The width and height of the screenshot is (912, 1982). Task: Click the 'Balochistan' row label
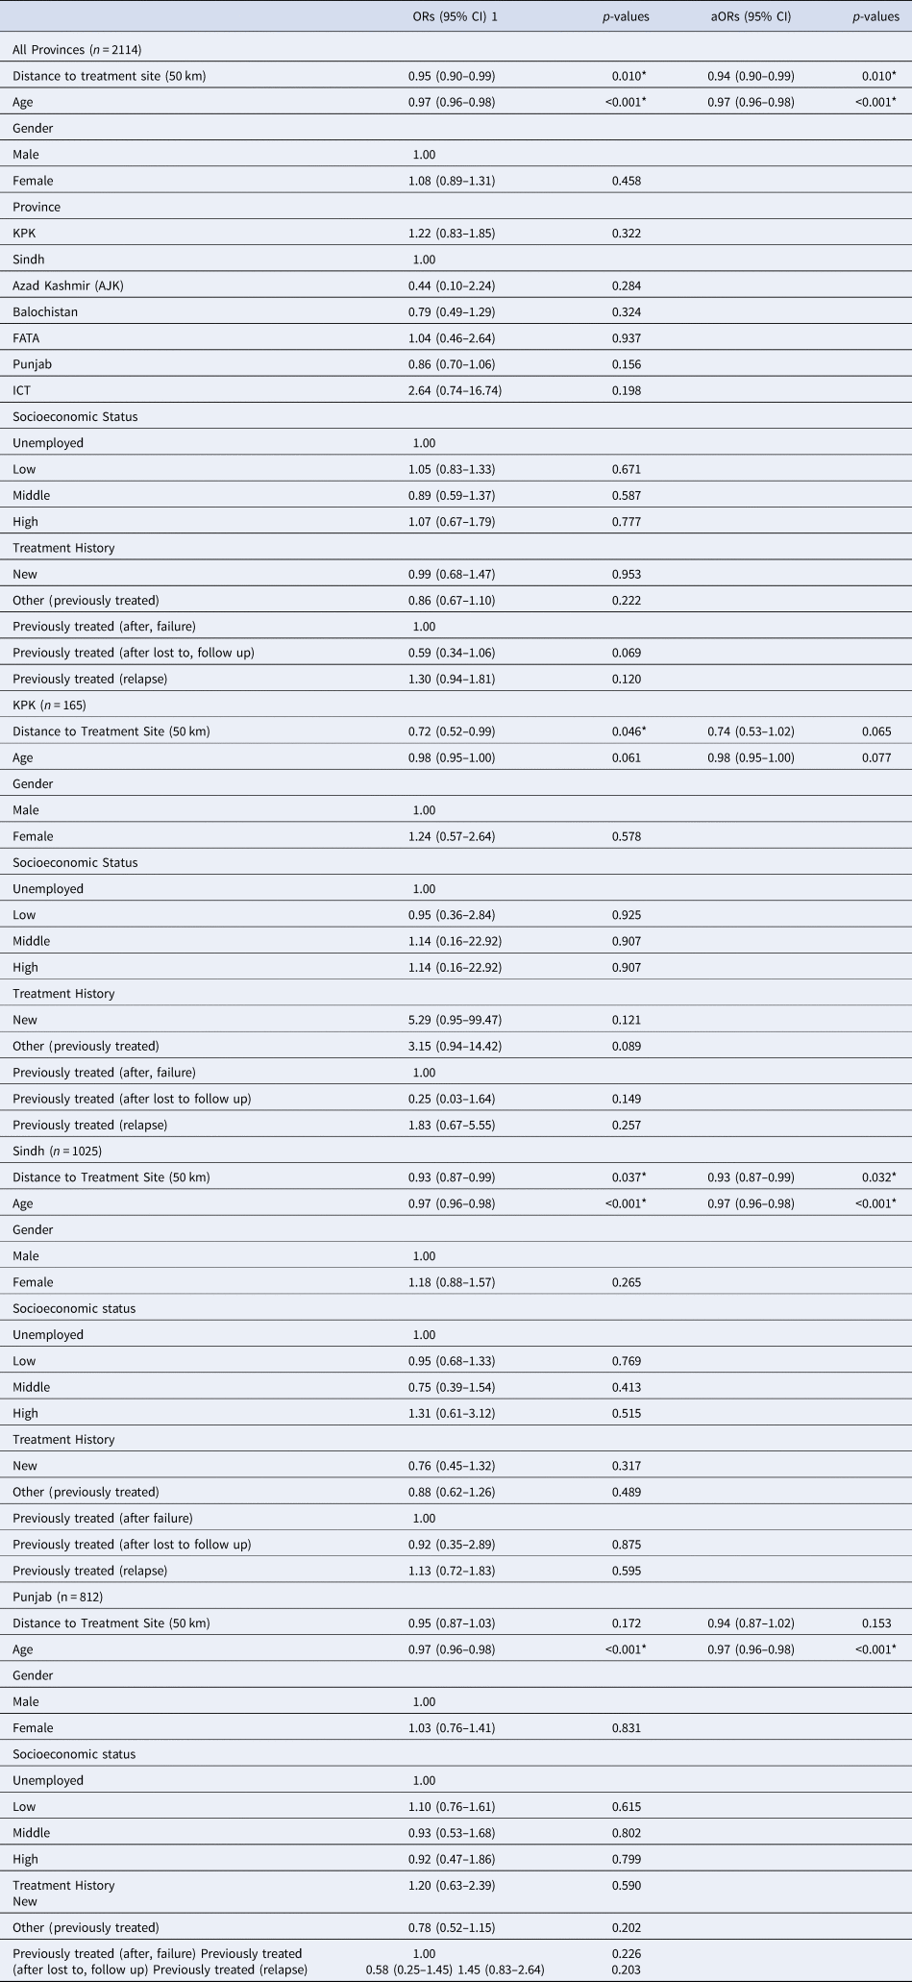pyautogui.click(x=45, y=311)
